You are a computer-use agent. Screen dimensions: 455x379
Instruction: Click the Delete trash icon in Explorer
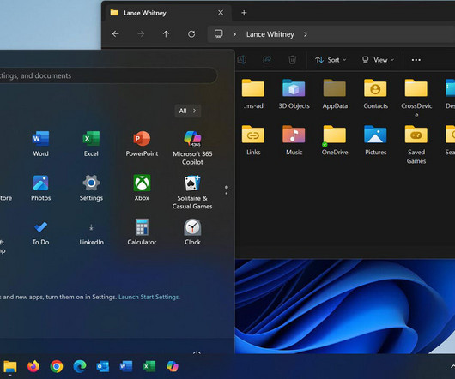pos(292,60)
